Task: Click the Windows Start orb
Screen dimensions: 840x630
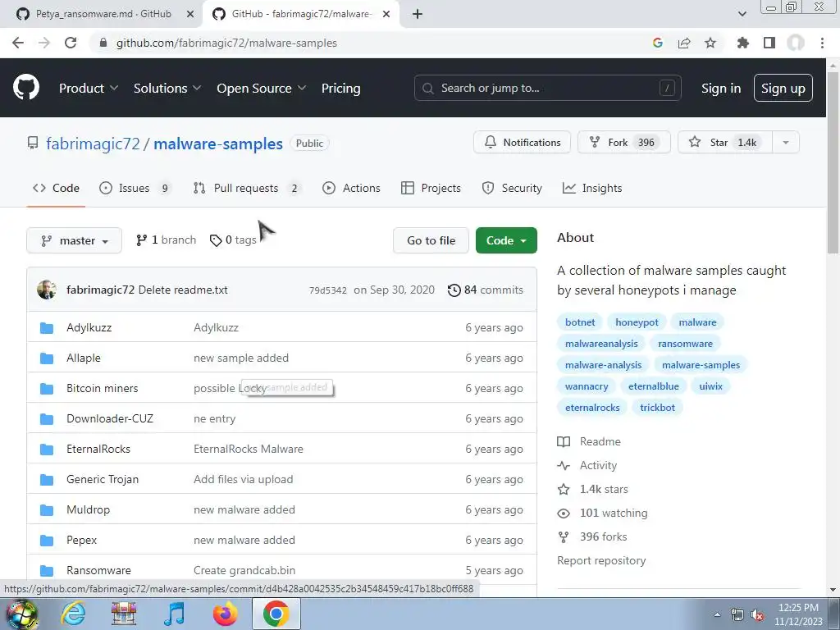Action: coord(22,614)
